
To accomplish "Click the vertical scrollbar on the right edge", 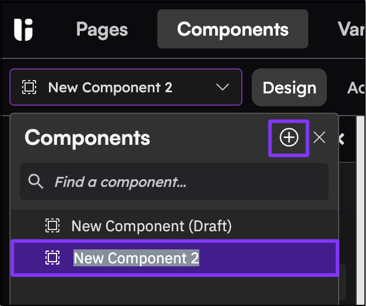I will pyautogui.click(x=360, y=211).
